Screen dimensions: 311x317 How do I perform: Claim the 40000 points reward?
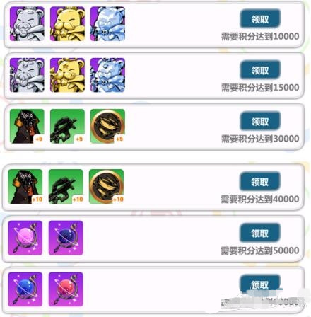259,182
